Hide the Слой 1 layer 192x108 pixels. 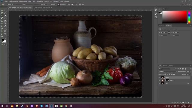[159, 80]
